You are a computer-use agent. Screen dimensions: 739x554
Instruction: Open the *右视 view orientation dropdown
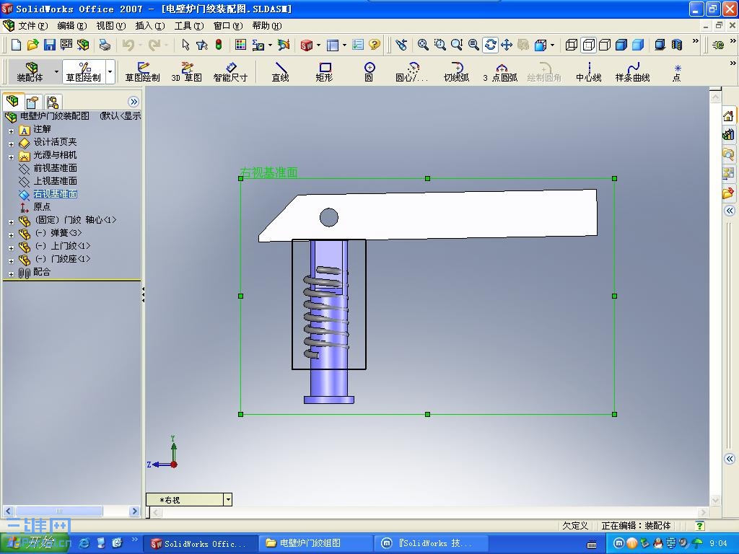click(x=228, y=499)
